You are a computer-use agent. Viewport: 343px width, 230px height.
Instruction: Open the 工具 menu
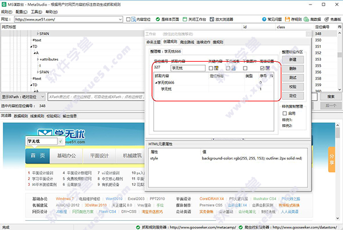pyautogui.click(x=37, y=12)
